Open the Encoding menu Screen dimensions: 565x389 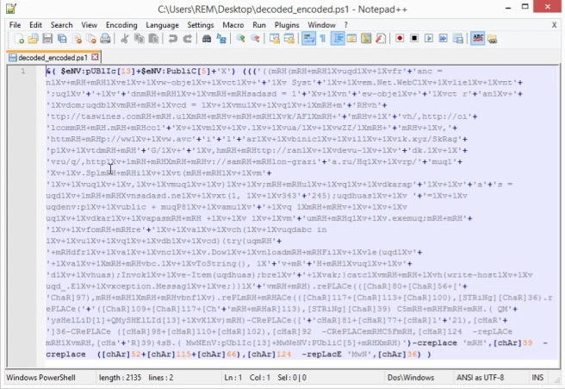click(121, 25)
